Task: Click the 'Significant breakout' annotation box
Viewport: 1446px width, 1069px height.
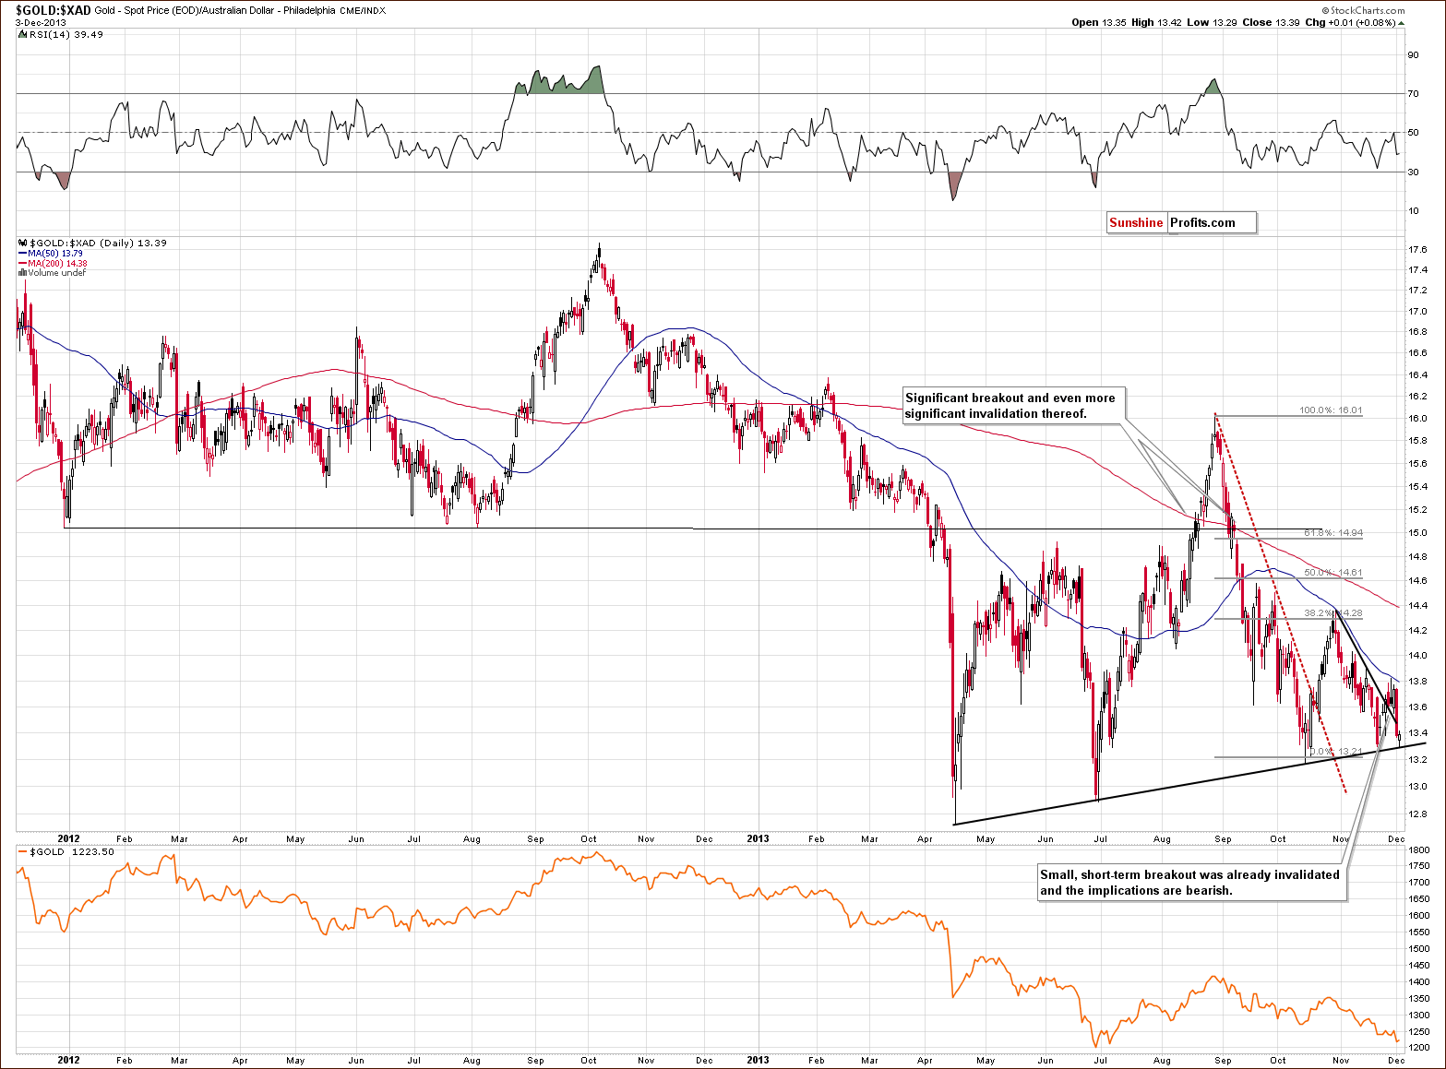Action: tap(1014, 406)
